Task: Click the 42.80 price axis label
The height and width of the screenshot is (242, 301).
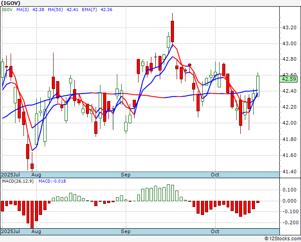Action: (289, 59)
